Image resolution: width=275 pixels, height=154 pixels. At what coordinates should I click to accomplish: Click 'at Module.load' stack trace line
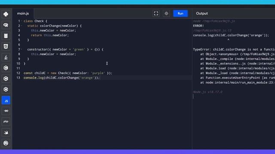(238, 68)
